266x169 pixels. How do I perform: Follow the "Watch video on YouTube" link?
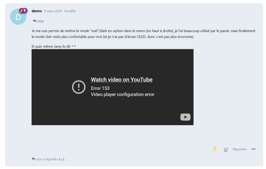coord(122,80)
